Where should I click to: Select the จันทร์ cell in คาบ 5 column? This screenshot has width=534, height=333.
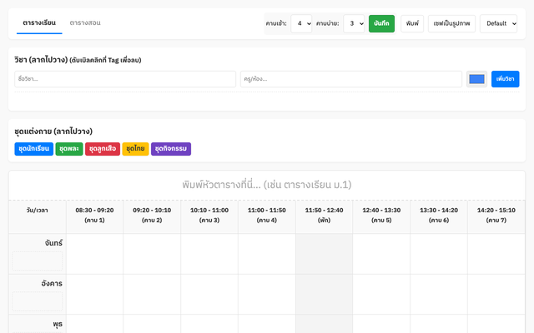pyautogui.click(x=381, y=254)
